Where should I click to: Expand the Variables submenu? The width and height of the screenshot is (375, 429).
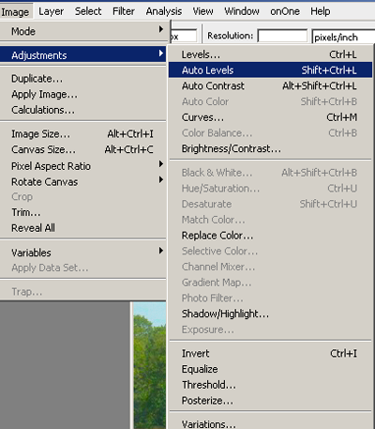[x=83, y=253]
